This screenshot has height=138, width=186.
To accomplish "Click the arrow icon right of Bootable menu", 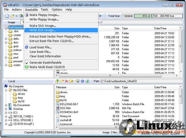I will click(x=100, y=16).
